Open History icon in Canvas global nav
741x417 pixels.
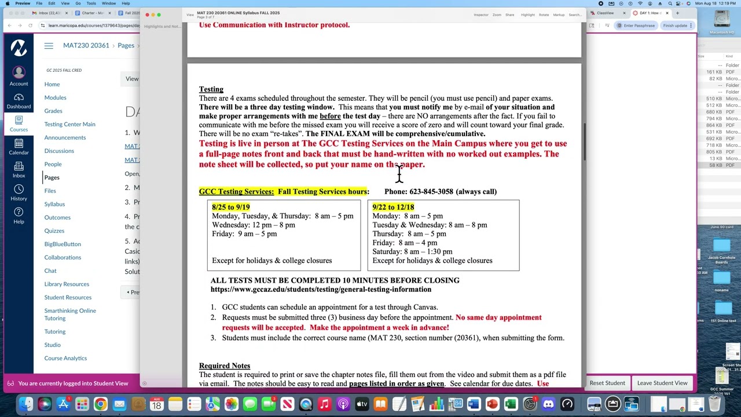pyautogui.click(x=19, y=193)
